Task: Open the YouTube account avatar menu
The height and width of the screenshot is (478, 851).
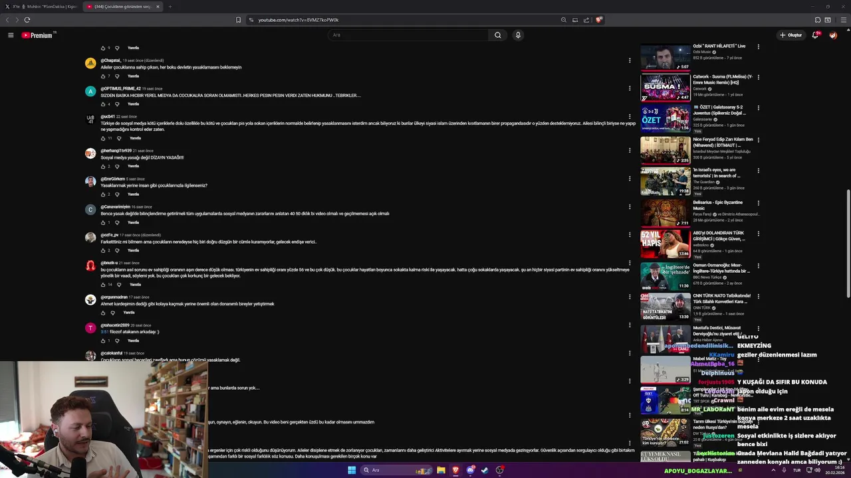Action: (833, 35)
